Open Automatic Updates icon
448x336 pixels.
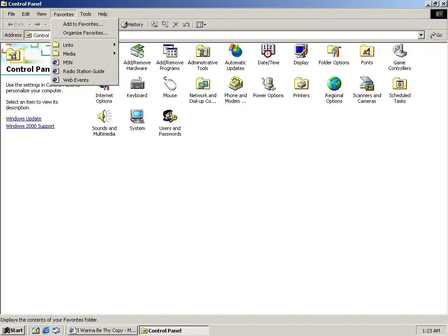(235, 57)
